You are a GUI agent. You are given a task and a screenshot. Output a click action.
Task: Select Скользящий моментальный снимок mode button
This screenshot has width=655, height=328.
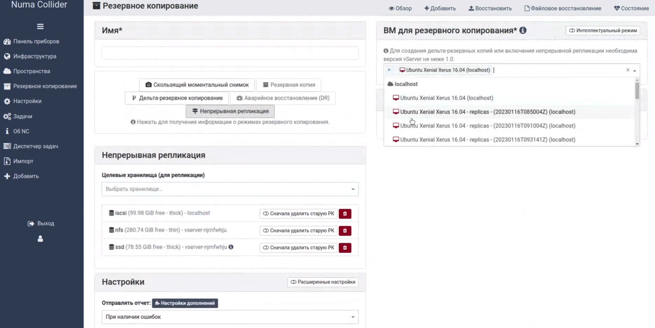click(197, 85)
